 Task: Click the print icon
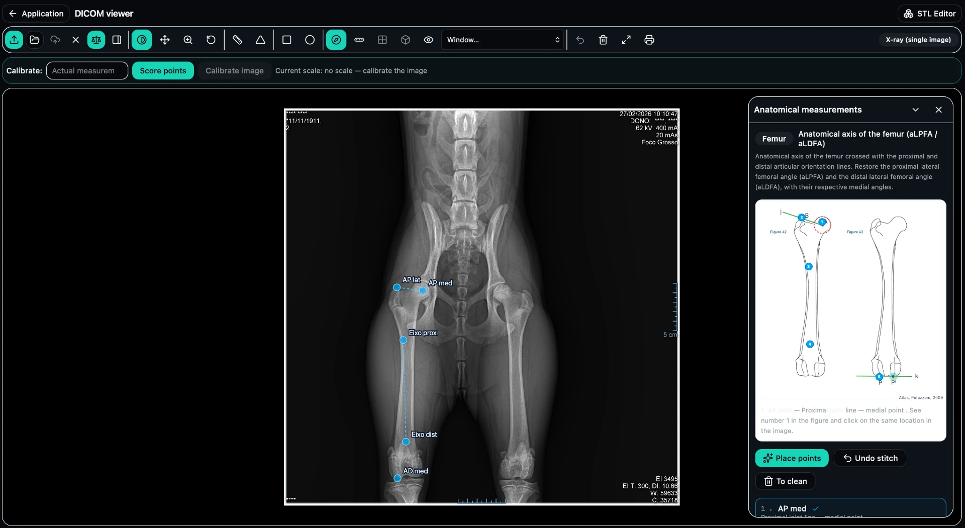pos(649,40)
